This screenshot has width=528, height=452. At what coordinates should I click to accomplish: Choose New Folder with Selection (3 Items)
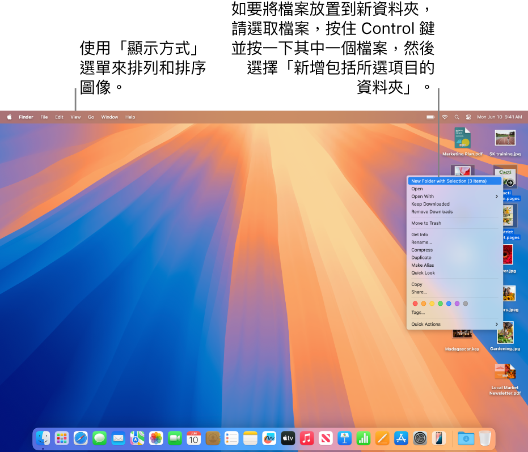[x=455, y=181]
